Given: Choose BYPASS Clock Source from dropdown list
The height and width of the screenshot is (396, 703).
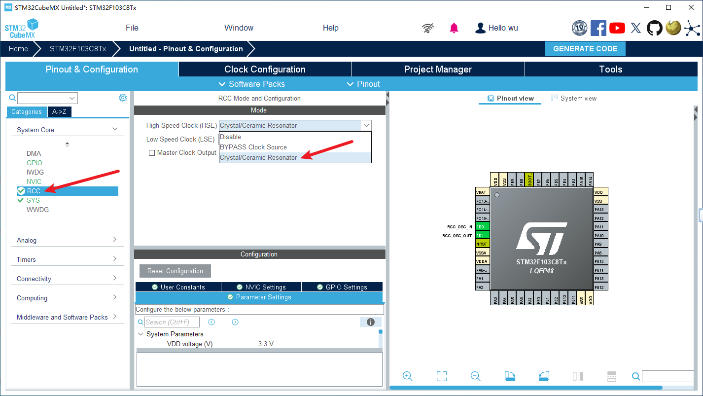Looking at the screenshot, I should pyautogui.click(x=253, y=147).
